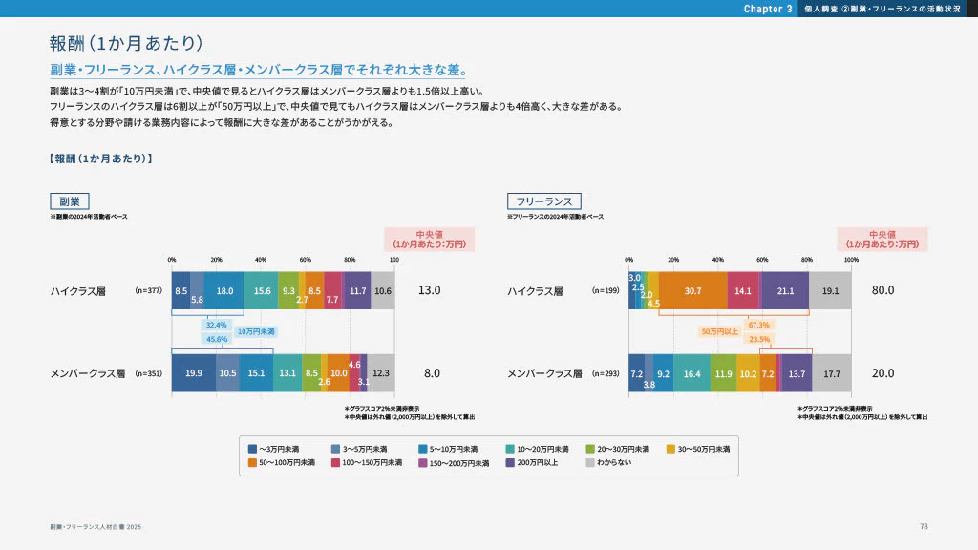This screenshot has height=550, width=978.
Task: Click the 30.7 orange bar segment
Action: 693,290
